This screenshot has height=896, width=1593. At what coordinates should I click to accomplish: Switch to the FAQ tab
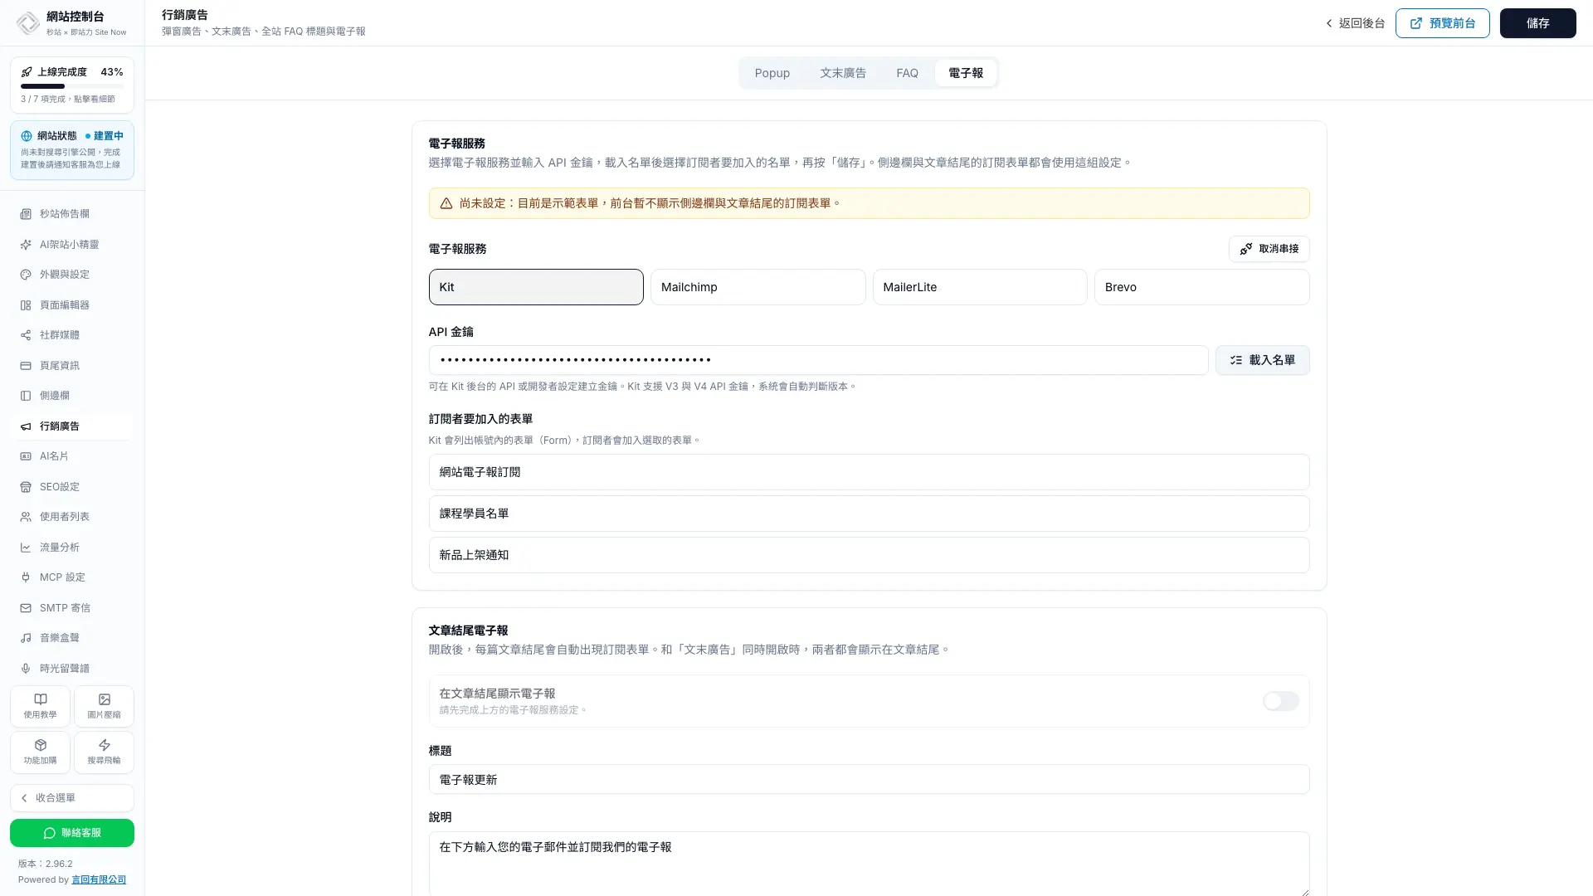tap(907, 73)
